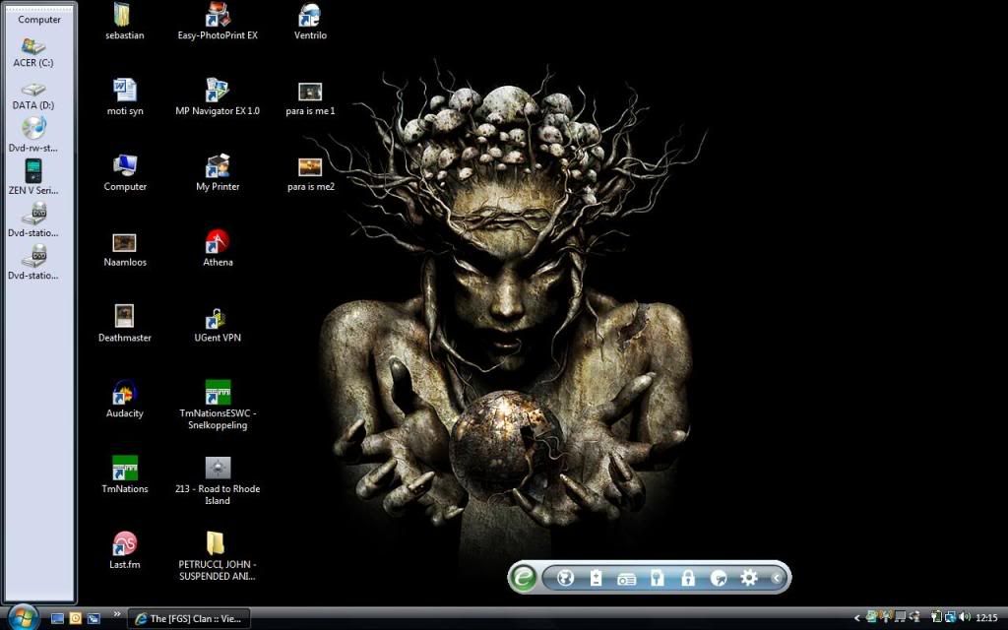
Task: Click the green Acer 'e' Empowering button
Action: tap(523, 577)
